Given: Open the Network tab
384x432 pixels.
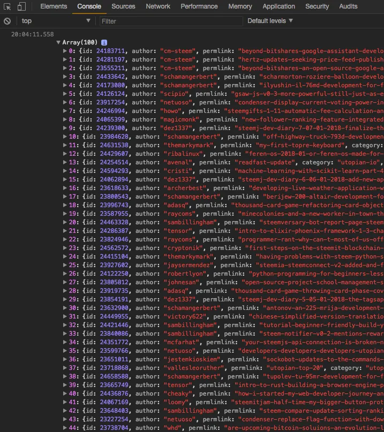Looking at the screenshot, I should coord(158,6).
